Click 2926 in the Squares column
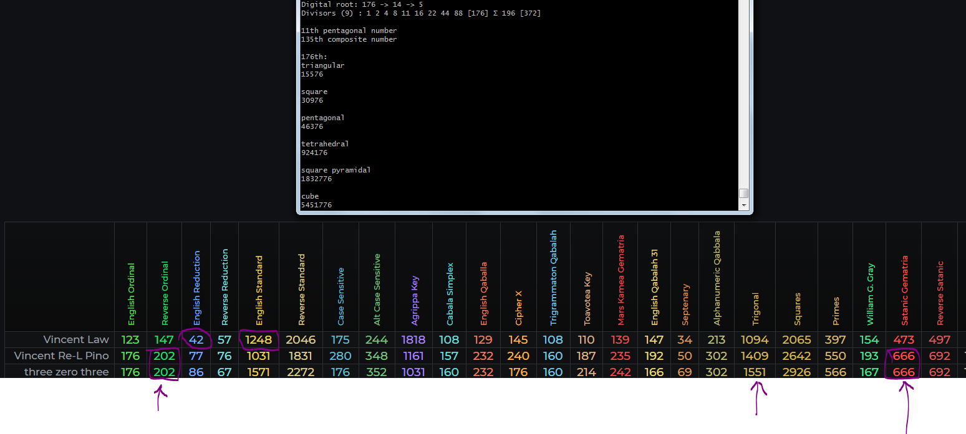The width and height of the screenshot is (966, 434). 797,372
